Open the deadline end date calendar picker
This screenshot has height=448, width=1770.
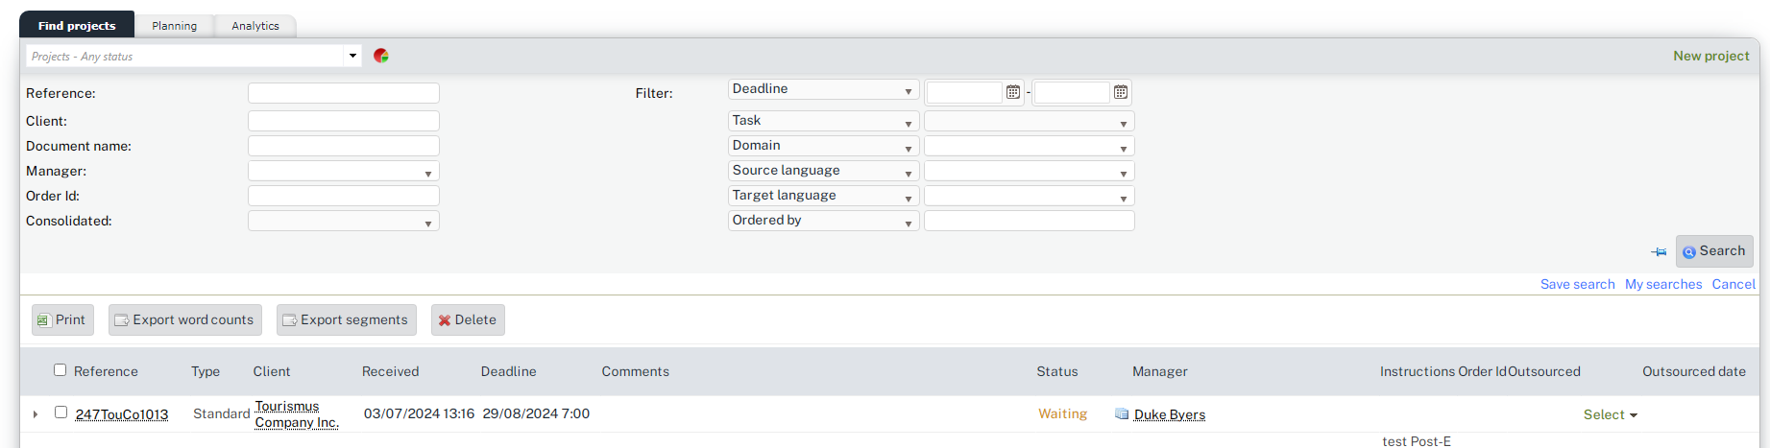(x=1120, y=92)
